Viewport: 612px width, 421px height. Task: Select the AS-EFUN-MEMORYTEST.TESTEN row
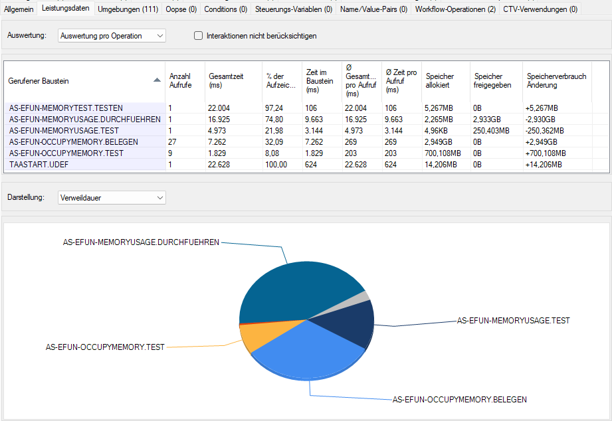pos(65,108)
